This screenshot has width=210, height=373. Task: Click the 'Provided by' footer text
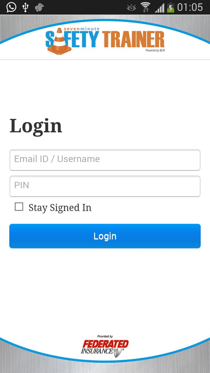pos(105,336)
